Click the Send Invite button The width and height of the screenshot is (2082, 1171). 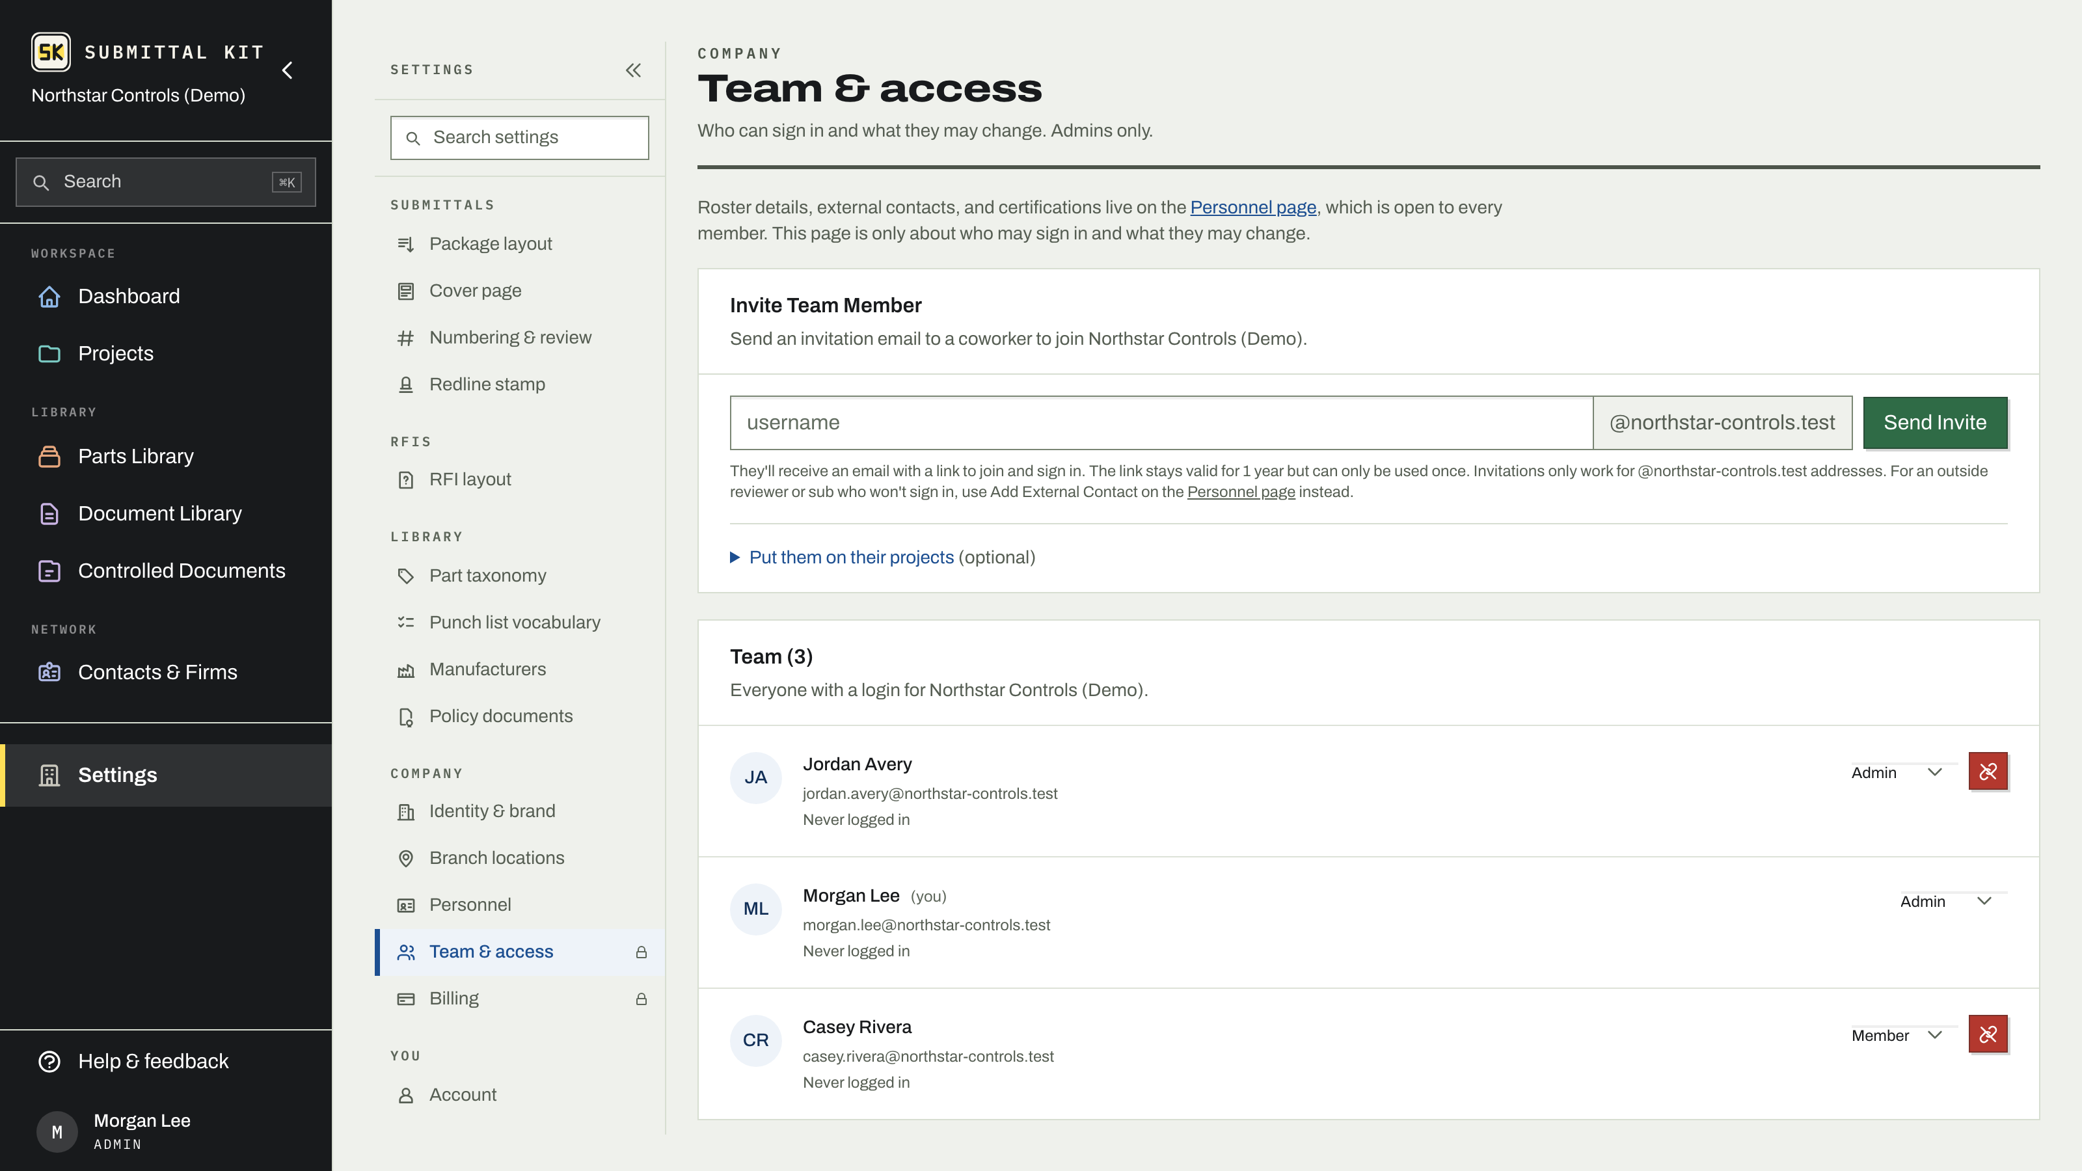click(1935, 423)
